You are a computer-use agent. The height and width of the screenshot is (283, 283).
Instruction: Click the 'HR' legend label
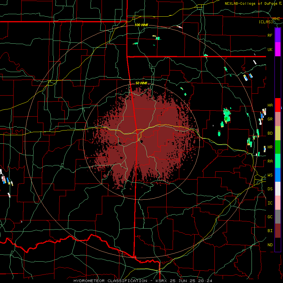(x=270, y=147)
